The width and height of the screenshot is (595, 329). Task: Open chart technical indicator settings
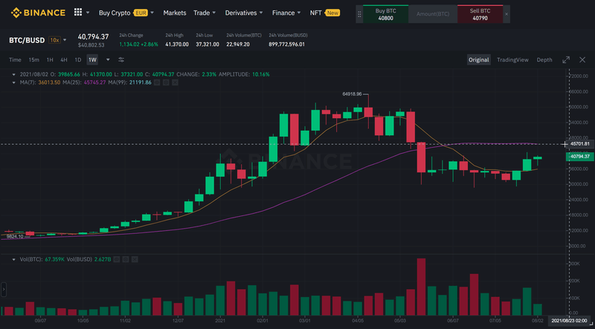tap(121, 59)
